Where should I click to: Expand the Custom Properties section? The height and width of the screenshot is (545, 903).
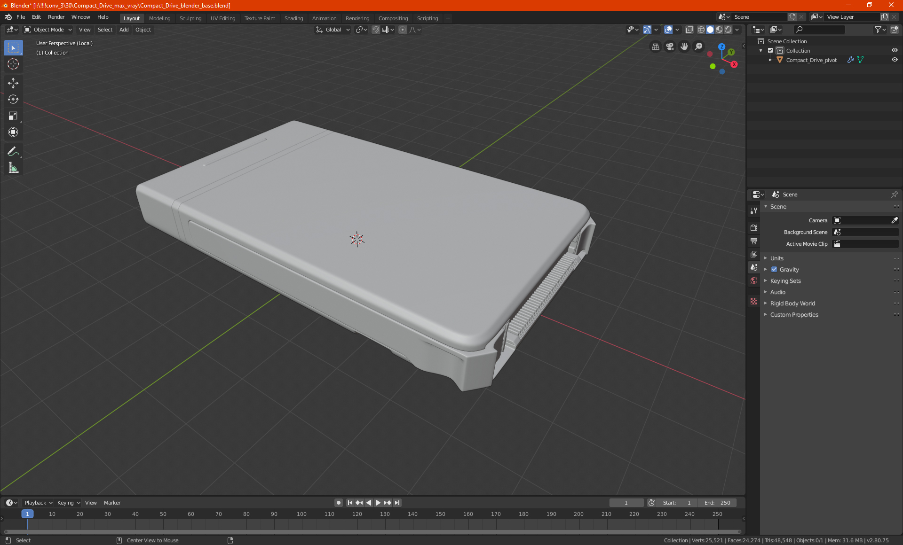[x=794, y=314]
